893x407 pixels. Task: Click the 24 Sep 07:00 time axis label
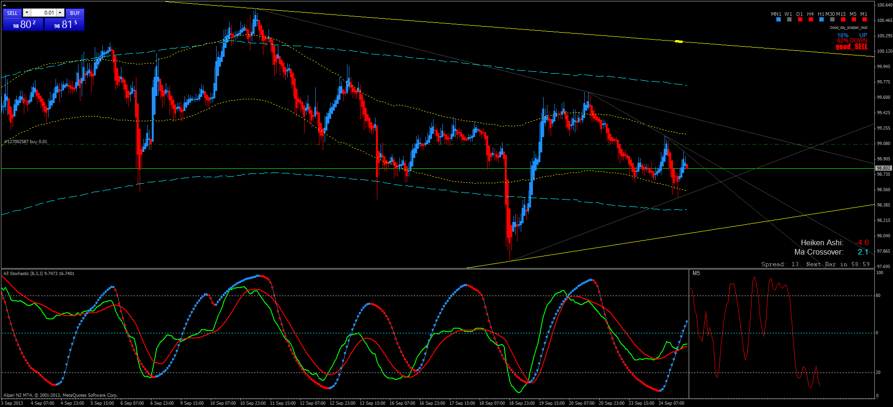(x=671, y=403)
